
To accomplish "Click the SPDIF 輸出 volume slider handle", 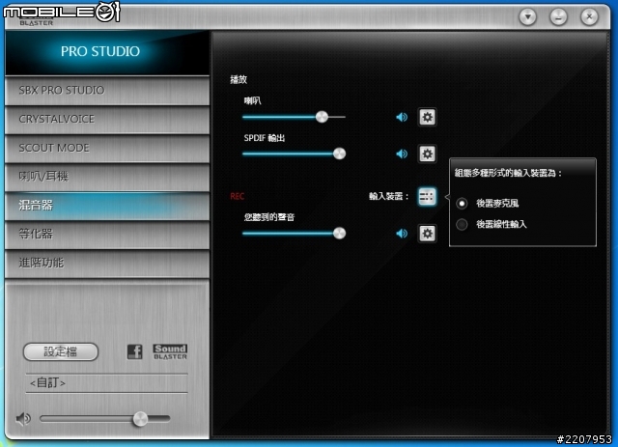I will [x=339, y=154].
